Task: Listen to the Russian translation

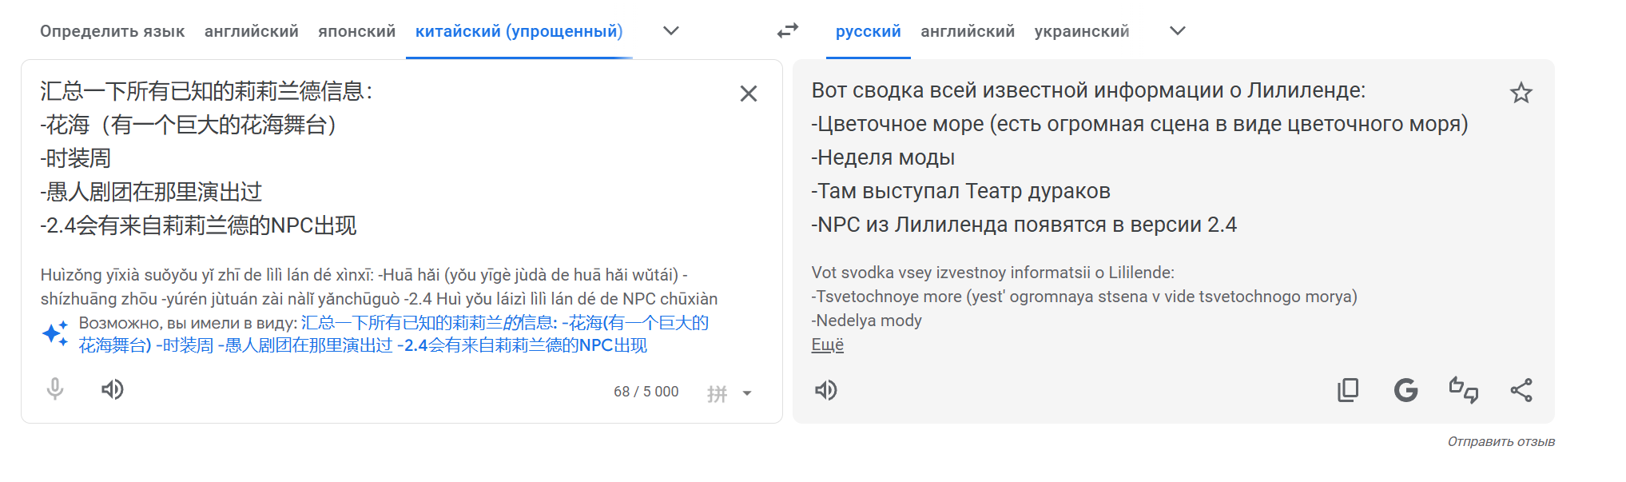Action: click(826, 390)
